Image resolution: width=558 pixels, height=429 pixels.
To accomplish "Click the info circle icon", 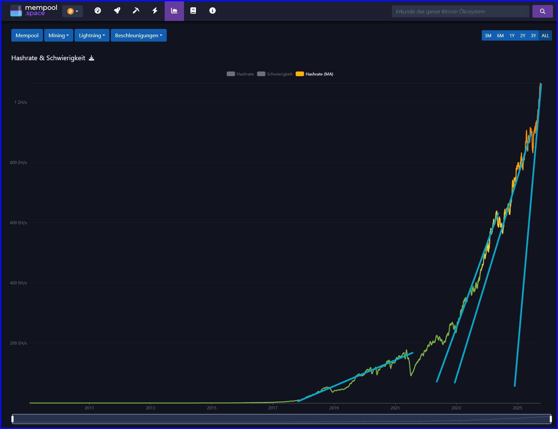I will (212, 11).
